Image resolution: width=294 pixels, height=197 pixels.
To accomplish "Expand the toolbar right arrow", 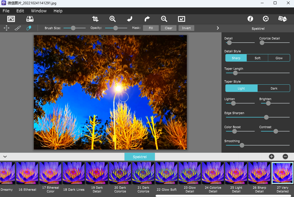I will (218, 28).
